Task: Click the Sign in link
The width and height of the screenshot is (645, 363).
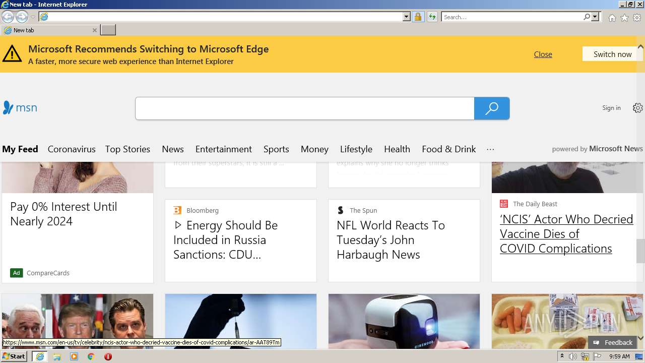Action: coord(611,108)
